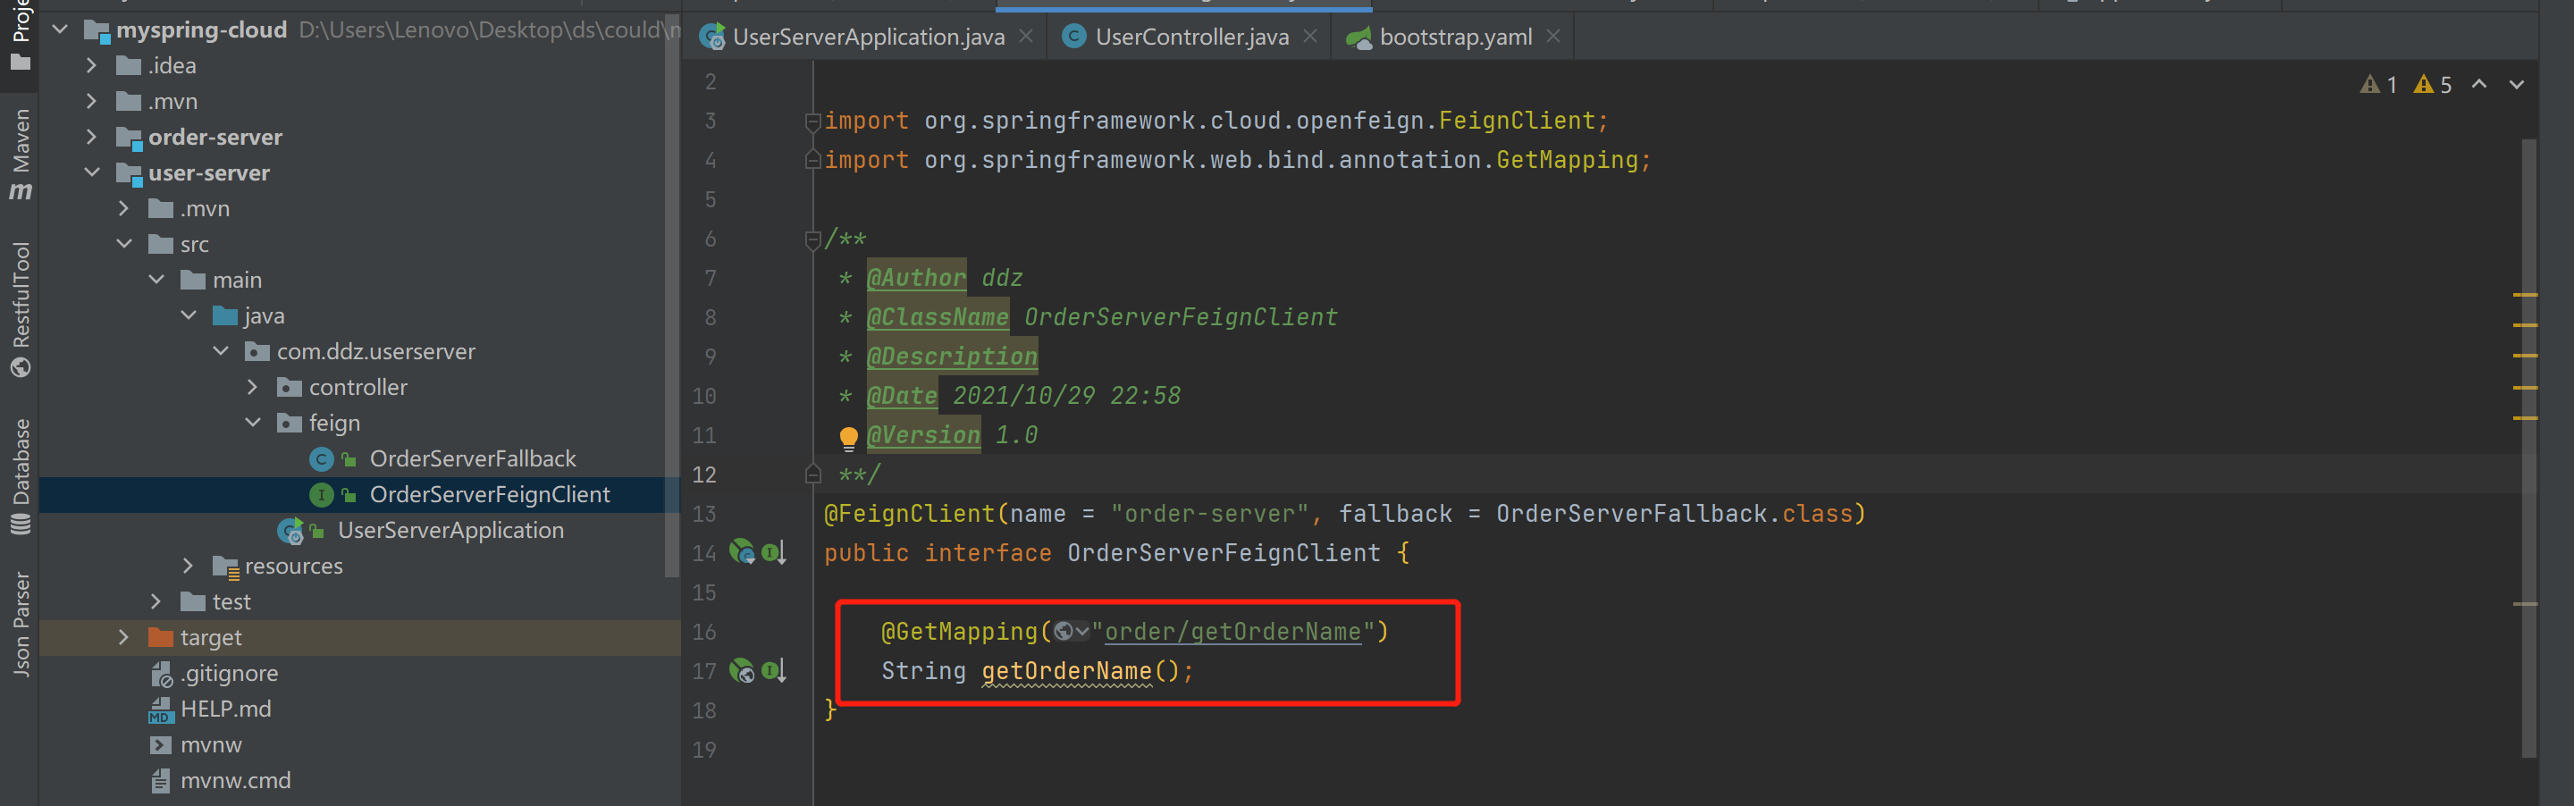The width and height of the screenshot is (2574, 806).
Task: Fold the import block on line 3
Action: click(812, 121)
